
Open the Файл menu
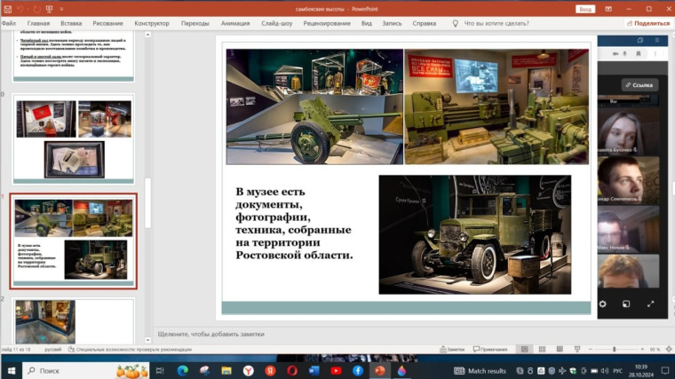pos(9,23)
